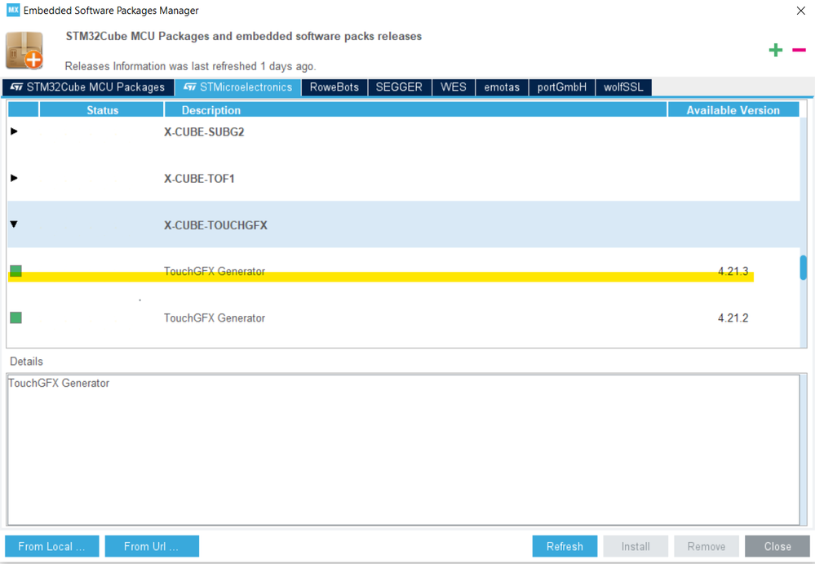Click the version 4.21.3 value
The height and width of the screenshot is (564, 815).
pyautogui.click(x=733, y=271)
